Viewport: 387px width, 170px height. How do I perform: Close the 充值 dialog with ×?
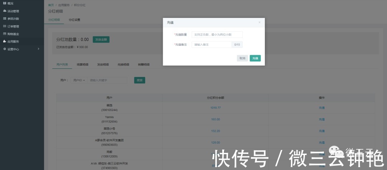tap(259, 23)
